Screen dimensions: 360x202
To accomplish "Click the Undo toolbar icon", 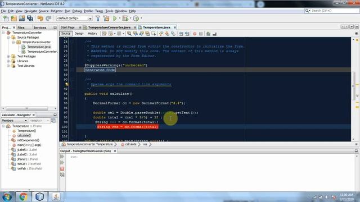I will click(x=40, y=19).
